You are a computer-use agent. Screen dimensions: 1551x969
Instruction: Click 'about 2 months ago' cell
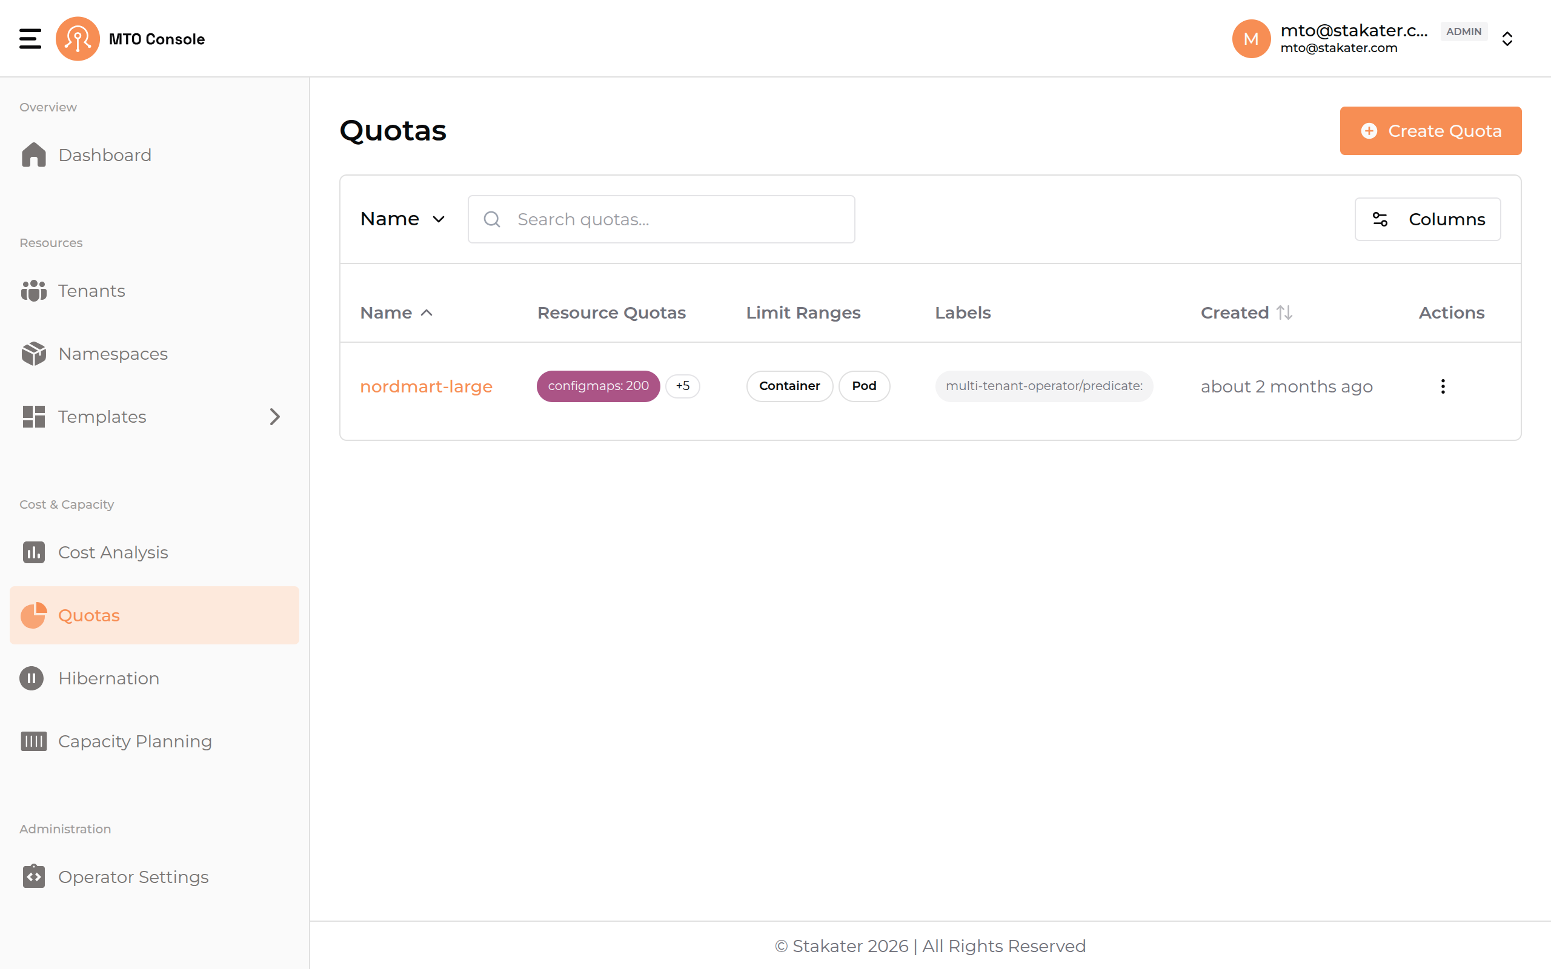coord(1286,386)
